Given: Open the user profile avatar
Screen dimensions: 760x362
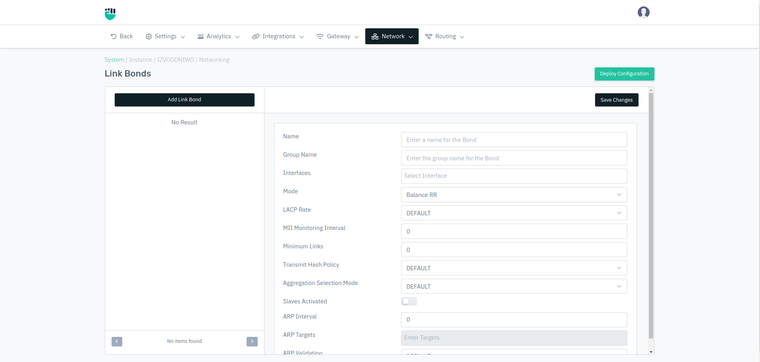Looking at the screenshot, I should tap(643, 12).
